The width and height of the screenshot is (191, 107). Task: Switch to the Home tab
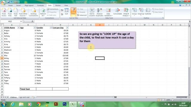pyautogui.click(x=10, y=5)
